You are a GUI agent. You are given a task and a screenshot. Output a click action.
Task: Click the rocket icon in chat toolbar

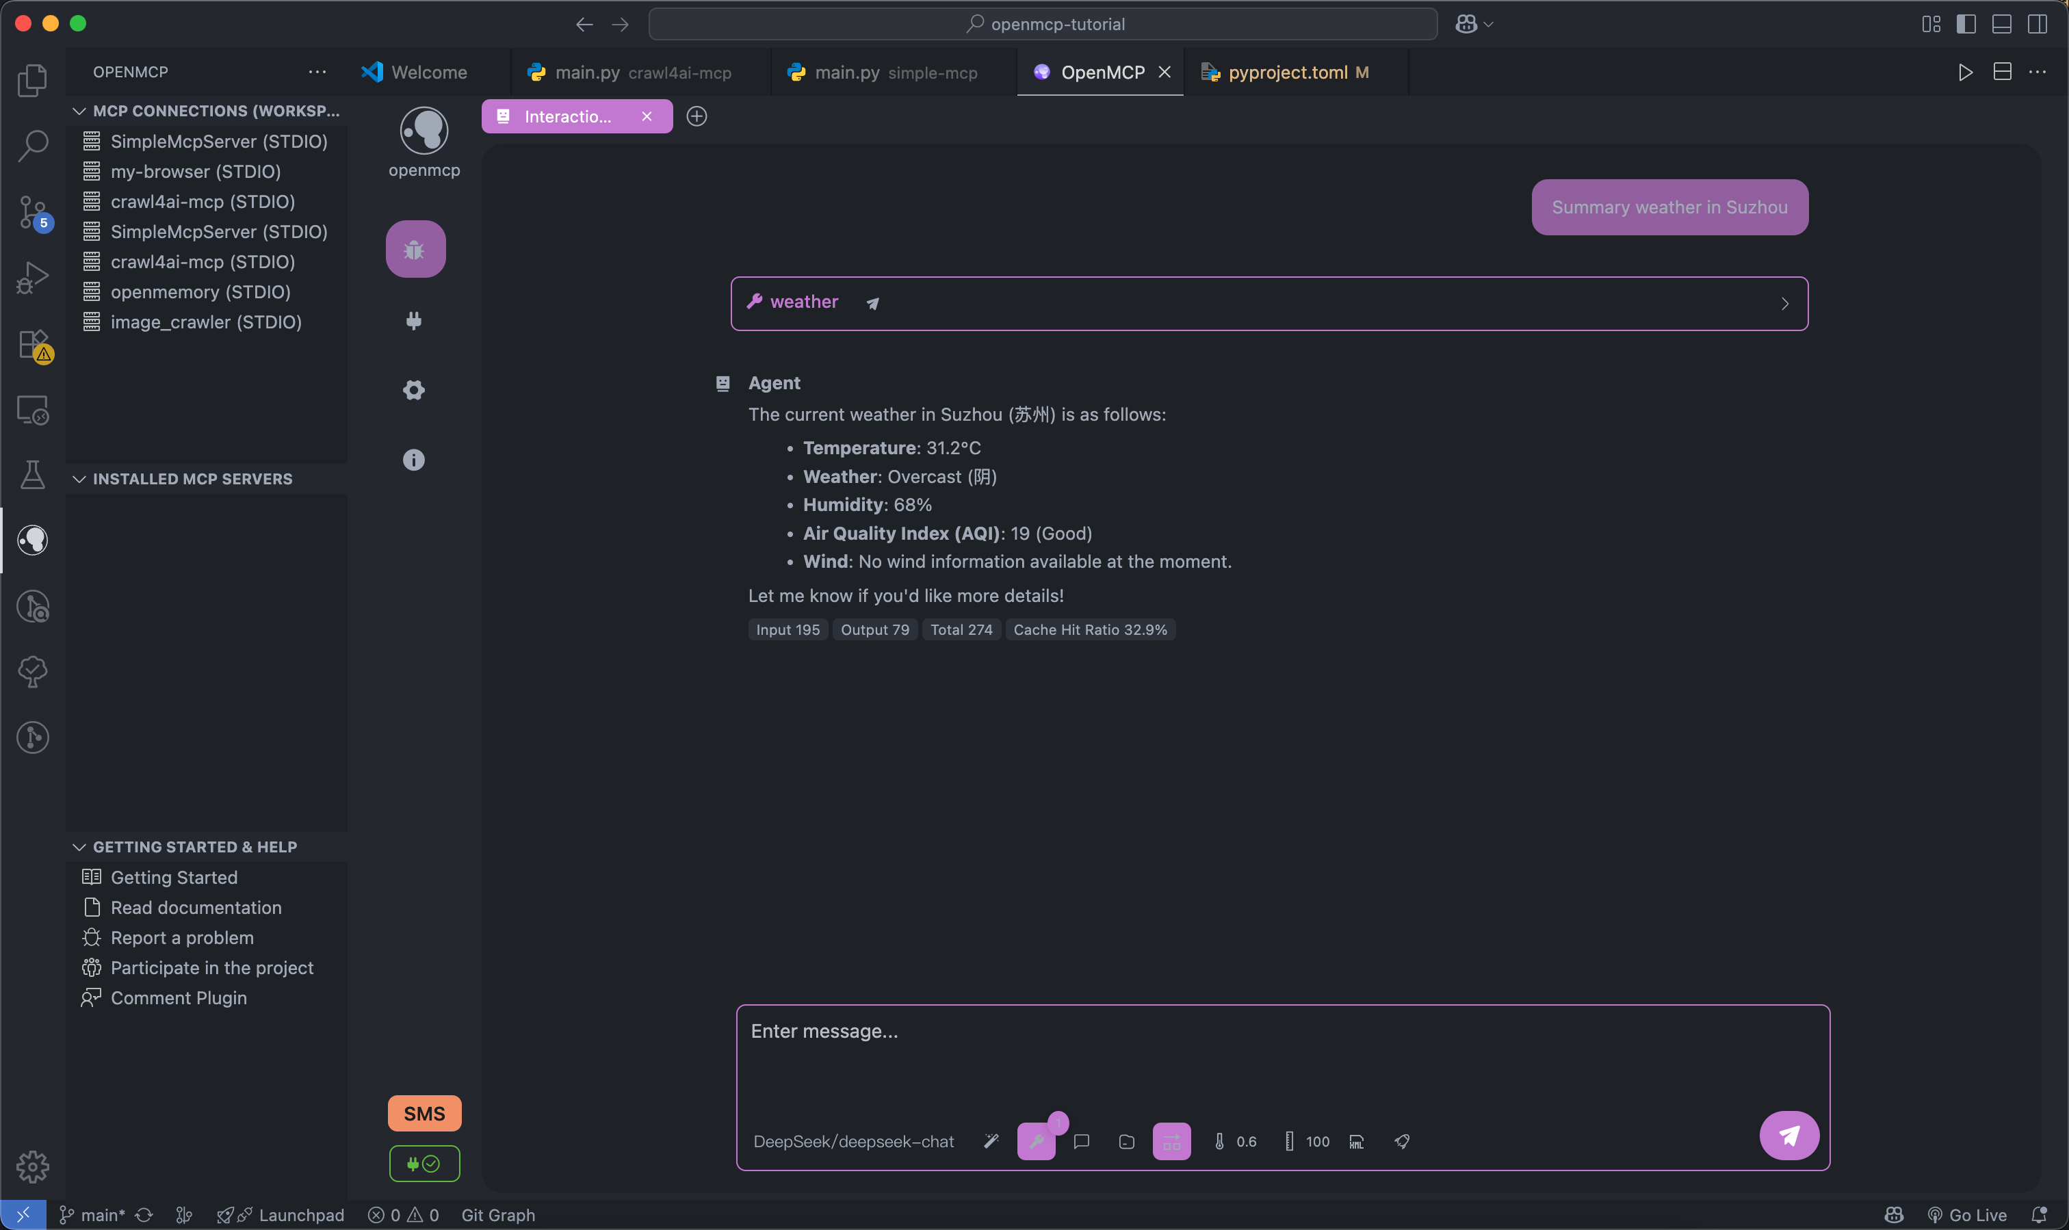click(1402, 1141)
